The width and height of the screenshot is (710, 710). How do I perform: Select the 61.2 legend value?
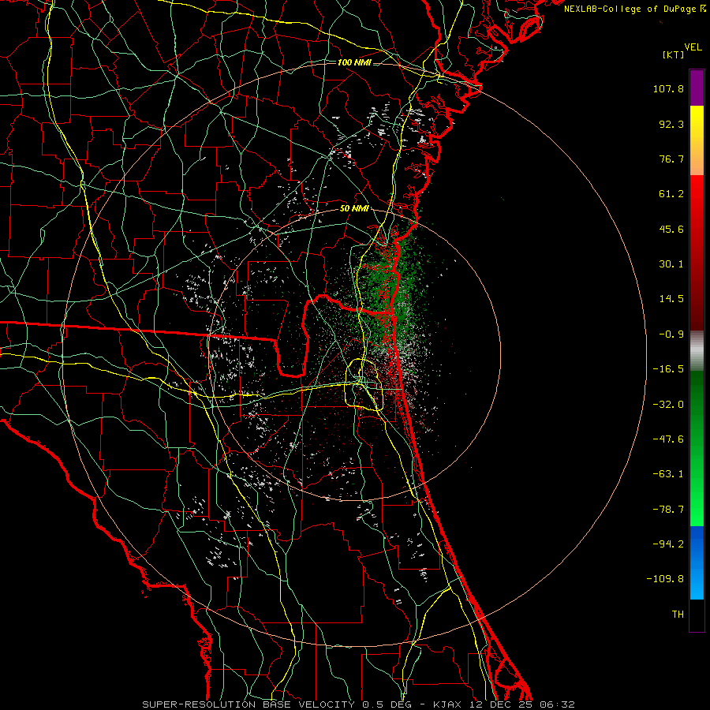pyautogui.click(x=671, y=194)
